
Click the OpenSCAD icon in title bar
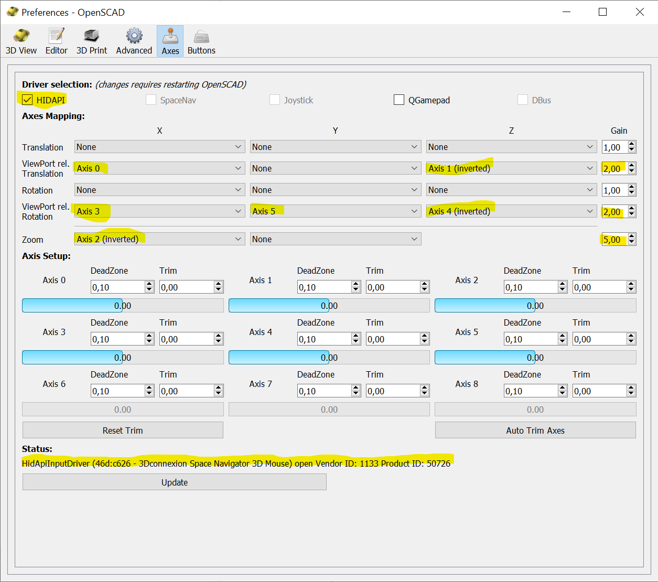point(12,12)
